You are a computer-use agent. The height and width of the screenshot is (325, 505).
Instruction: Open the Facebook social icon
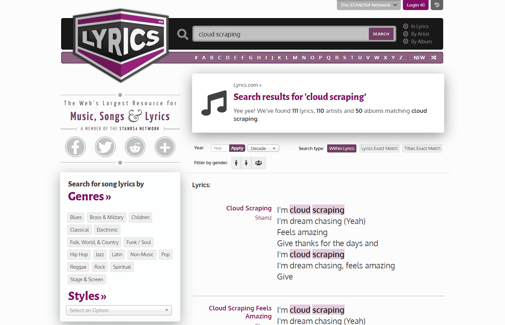(x=75, y=147)
